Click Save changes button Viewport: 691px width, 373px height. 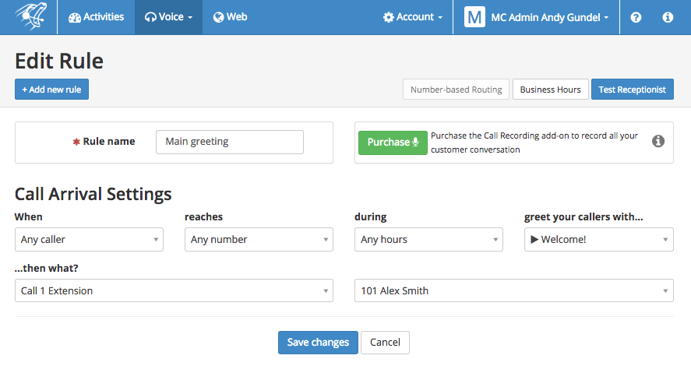tap(318, 342)
